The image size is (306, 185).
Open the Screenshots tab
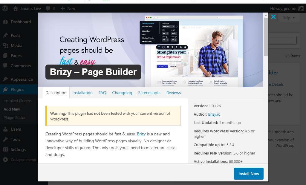point(149,93)
